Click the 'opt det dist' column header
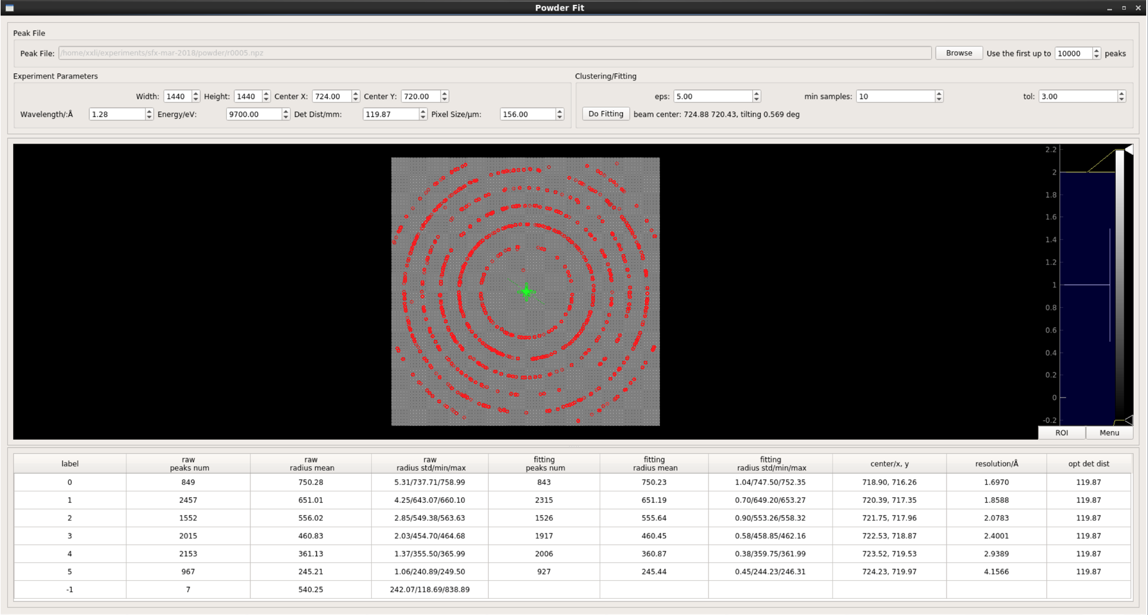The image size is (1148, 615). tap(1089, 464)
